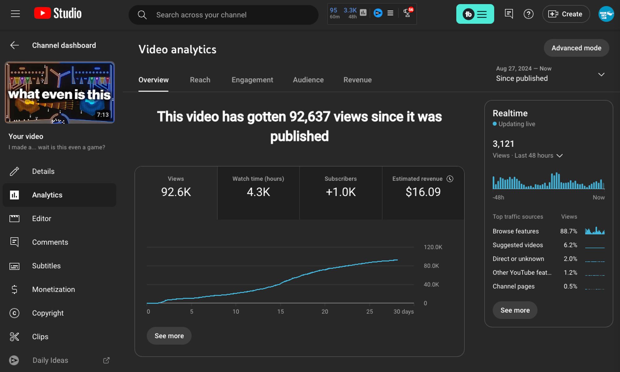
Task: Click See more below the graph
Action: click(x=169, y=335)
